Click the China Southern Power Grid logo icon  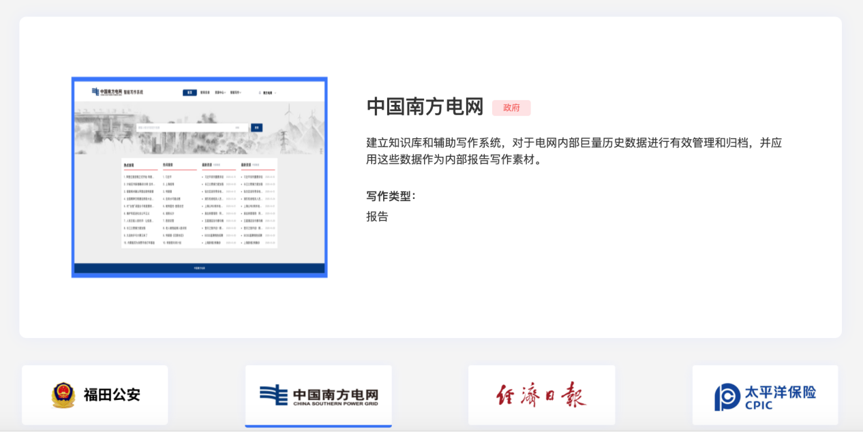point(274,395)
